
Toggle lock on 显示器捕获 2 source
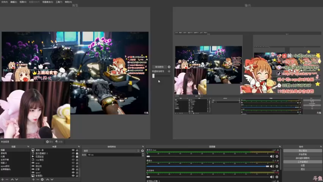coord(77,153)
